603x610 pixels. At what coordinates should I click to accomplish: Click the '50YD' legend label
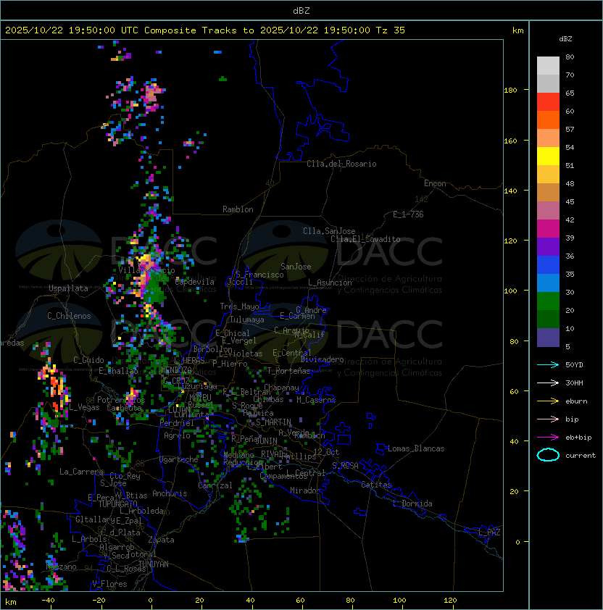click(574, 365)
